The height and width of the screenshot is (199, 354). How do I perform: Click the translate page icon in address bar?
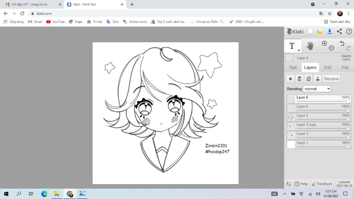[321, 13]
